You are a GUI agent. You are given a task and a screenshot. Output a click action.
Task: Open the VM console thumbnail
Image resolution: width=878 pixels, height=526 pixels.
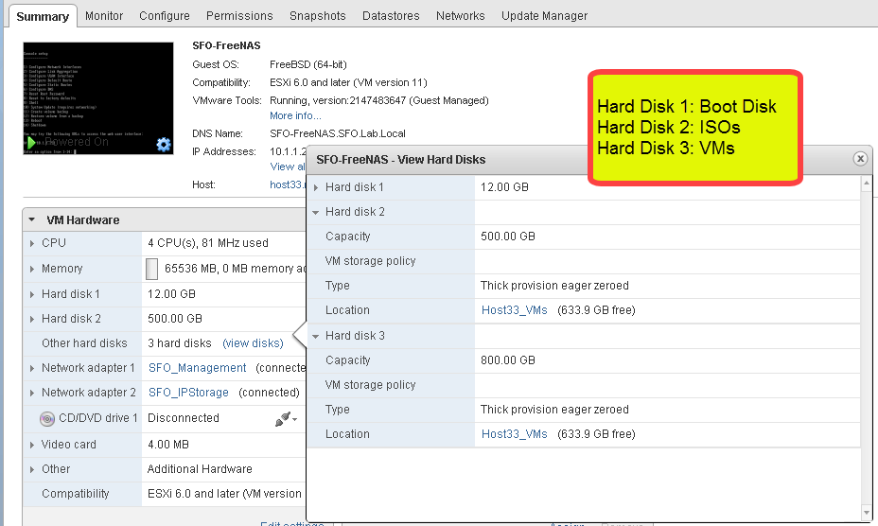pyautogui.click(x=98, y=97)
